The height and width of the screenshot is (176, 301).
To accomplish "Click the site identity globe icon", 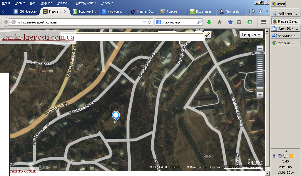I will pos(14,22).
